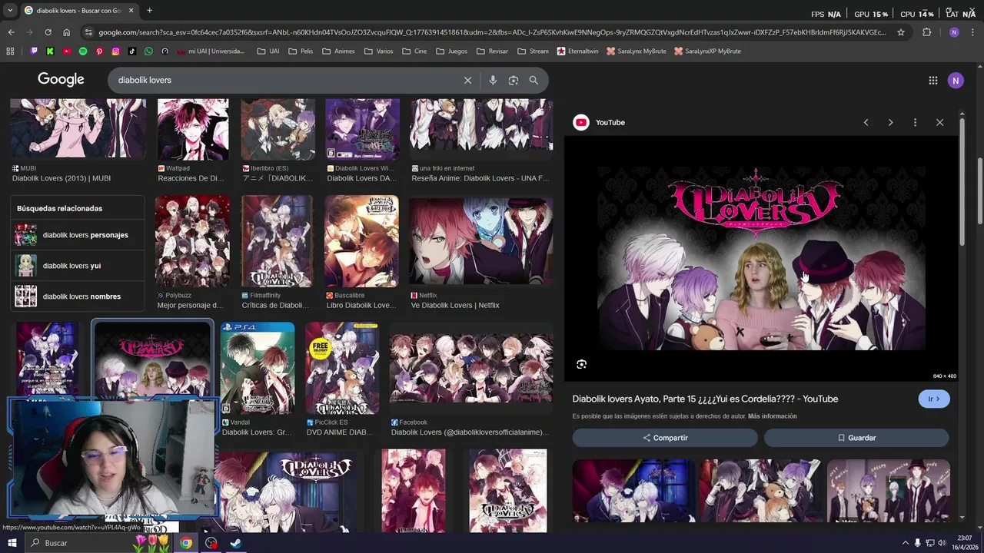
Task: Open the YouTube bookmark in bookmarks bar
Action: click(x=67, y=51)
